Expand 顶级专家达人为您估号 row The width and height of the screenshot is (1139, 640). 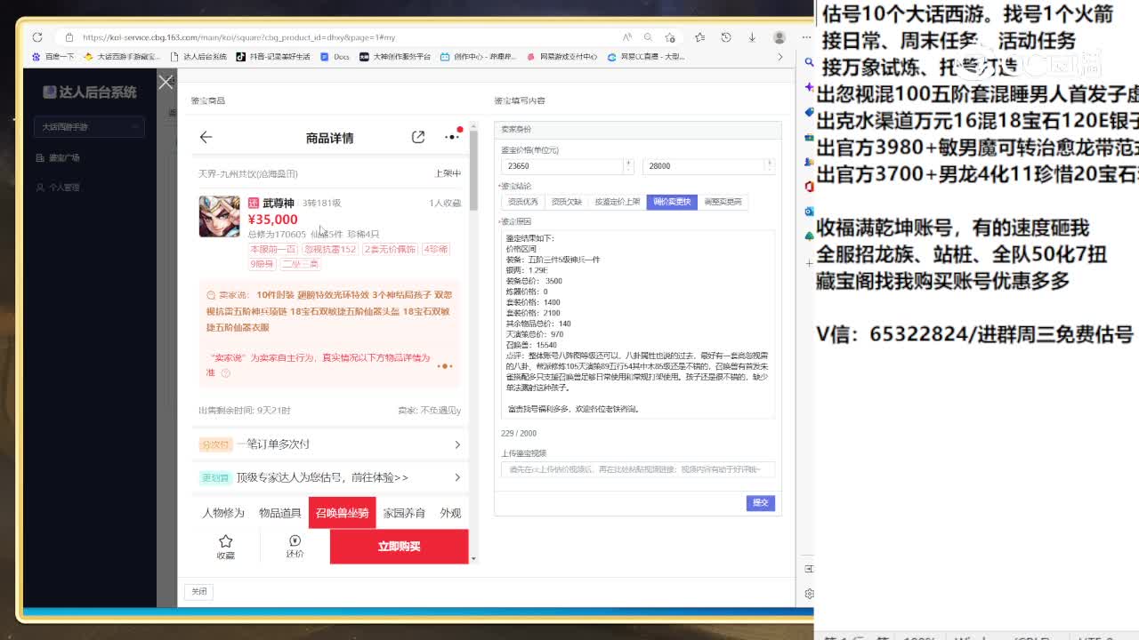(330, 477)
